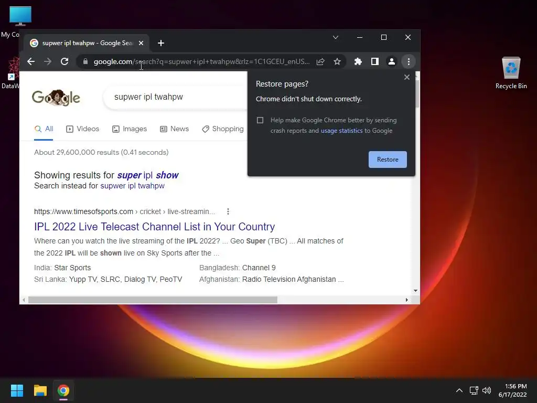537x403 pixels.
Task: Select the Recycle Bin desktop icon
Action: (511, 73)
